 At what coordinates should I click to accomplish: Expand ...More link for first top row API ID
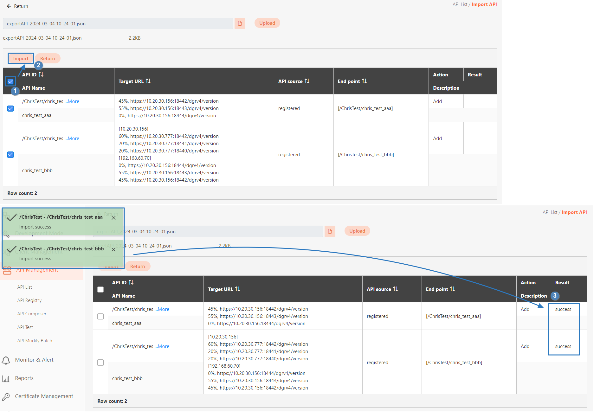pos(72,101)
